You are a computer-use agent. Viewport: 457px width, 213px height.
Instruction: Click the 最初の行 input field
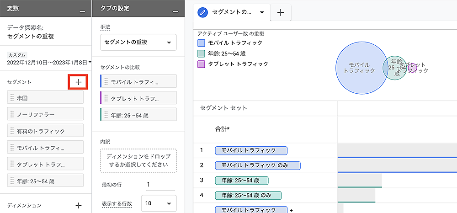160,185
